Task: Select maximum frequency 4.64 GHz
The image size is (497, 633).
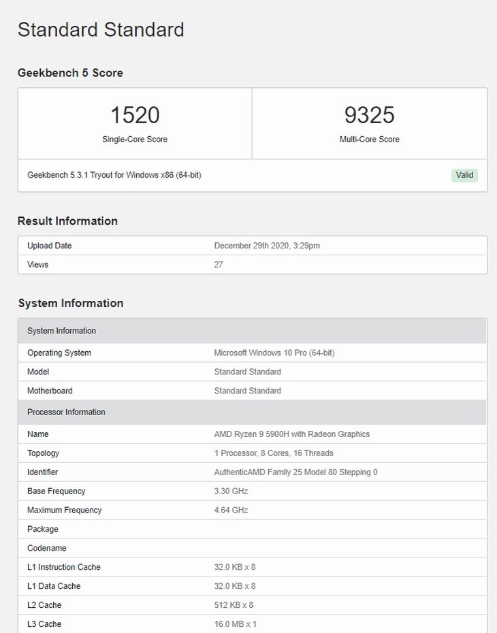Action: coord(231,510)
